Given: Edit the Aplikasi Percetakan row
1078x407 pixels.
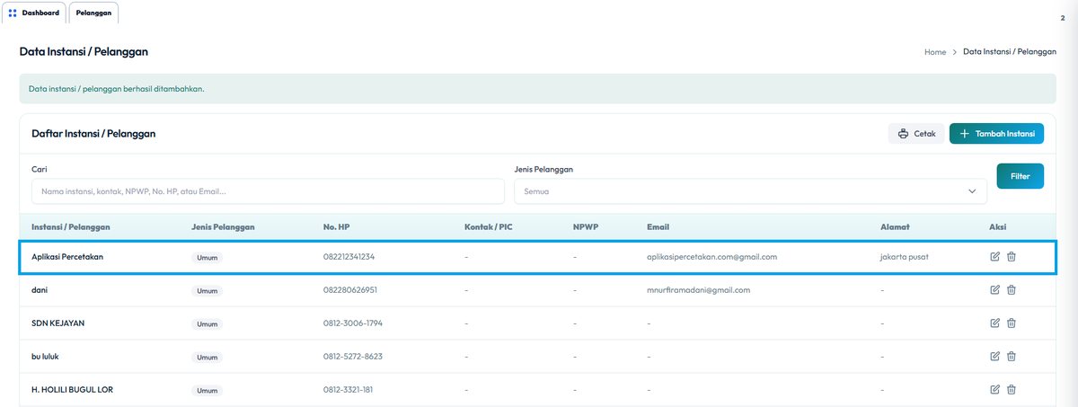Looking at the screenshot, I should pos(994,257).
